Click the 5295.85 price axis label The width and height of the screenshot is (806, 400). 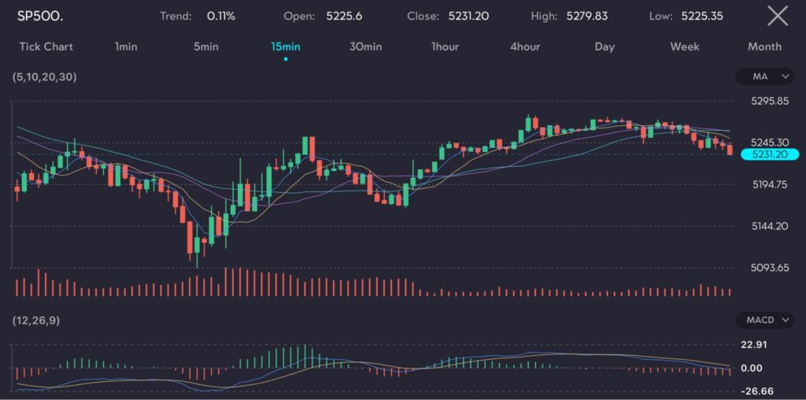point(770,101)
